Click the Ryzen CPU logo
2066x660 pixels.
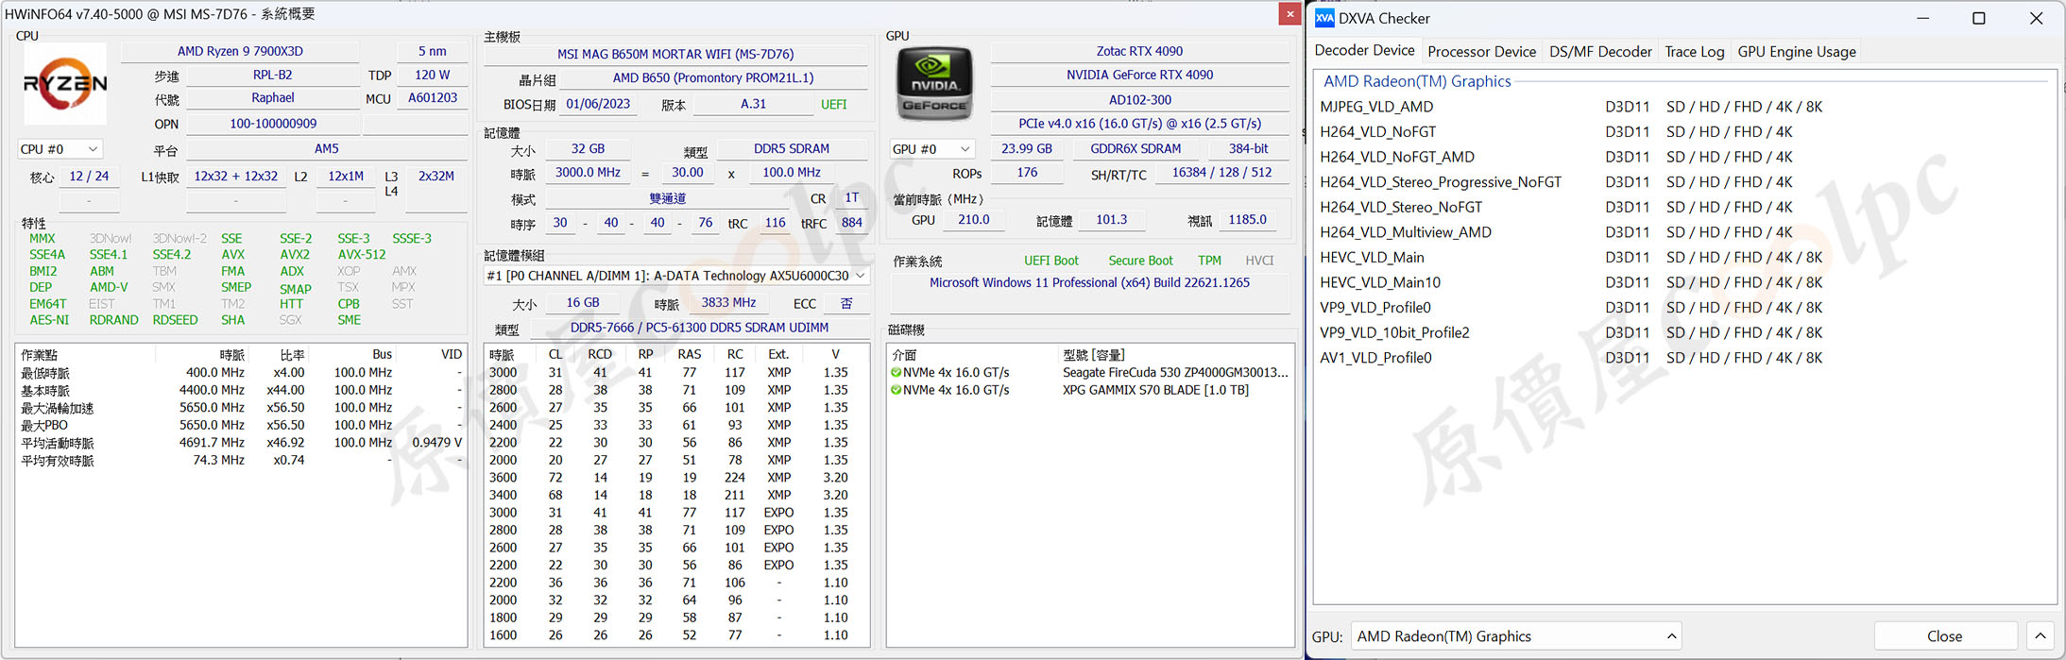coord(64,84)
